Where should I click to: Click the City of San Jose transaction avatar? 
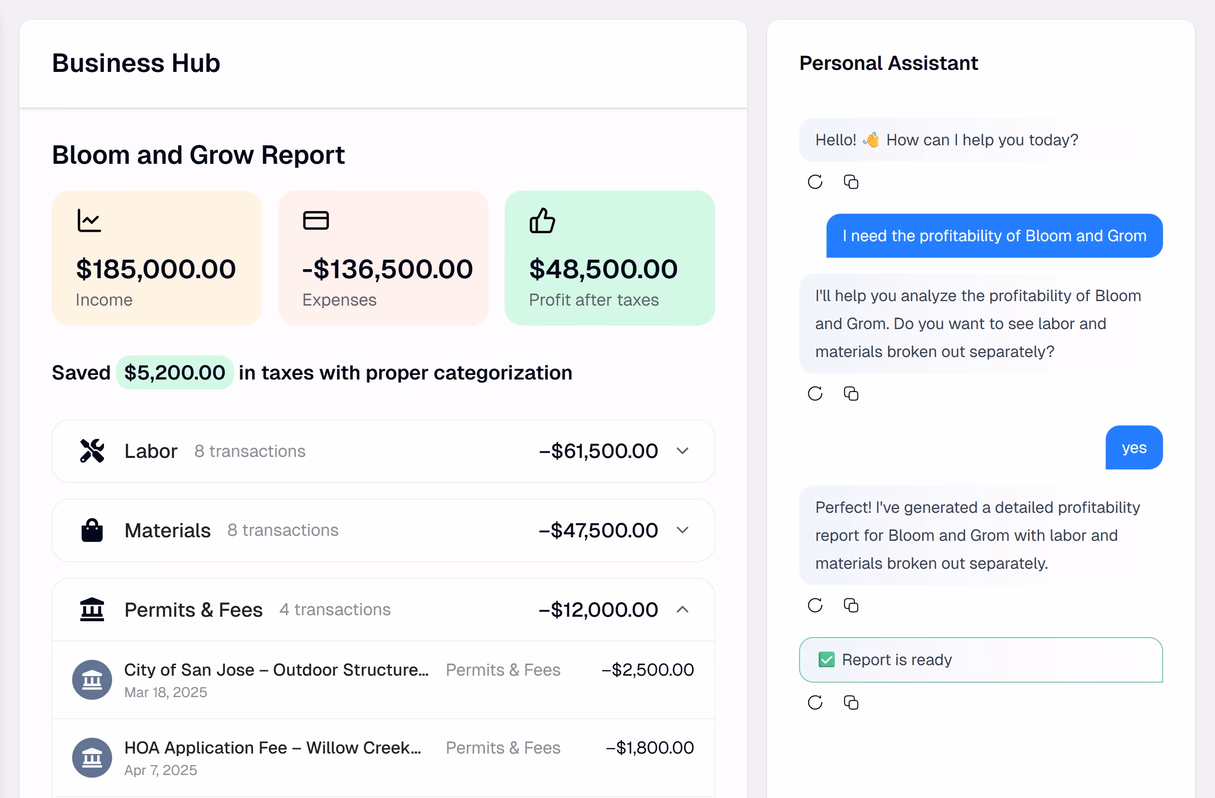[x=92, y=680]
